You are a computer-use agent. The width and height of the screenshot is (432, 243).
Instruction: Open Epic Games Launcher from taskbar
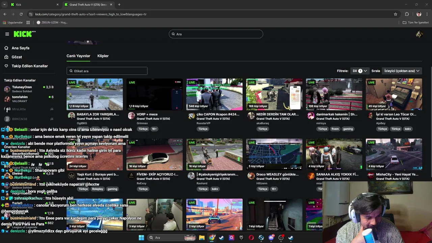[x=241, y=238]
